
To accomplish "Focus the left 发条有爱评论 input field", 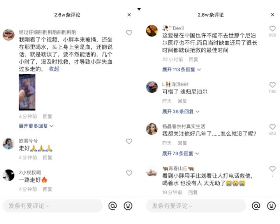I will coord(53,206).
